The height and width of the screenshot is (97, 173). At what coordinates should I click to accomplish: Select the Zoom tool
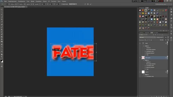2,57
